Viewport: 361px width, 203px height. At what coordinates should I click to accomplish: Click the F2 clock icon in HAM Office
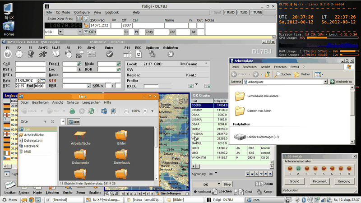click(19, 54)
